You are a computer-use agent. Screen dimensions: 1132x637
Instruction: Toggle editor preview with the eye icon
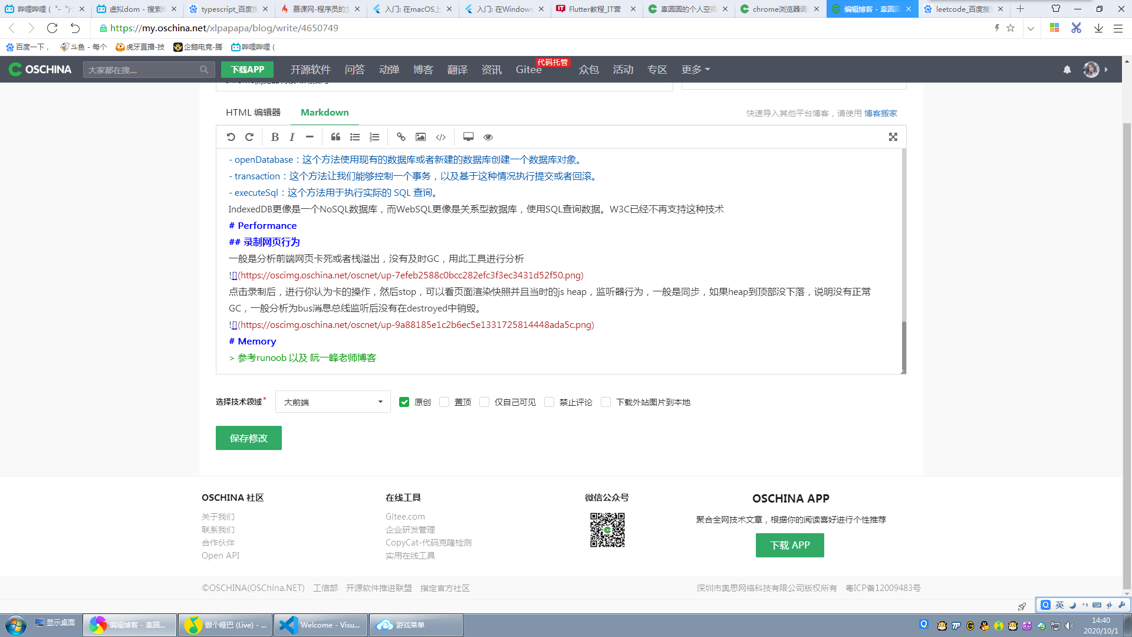click(x=488, y=137)
